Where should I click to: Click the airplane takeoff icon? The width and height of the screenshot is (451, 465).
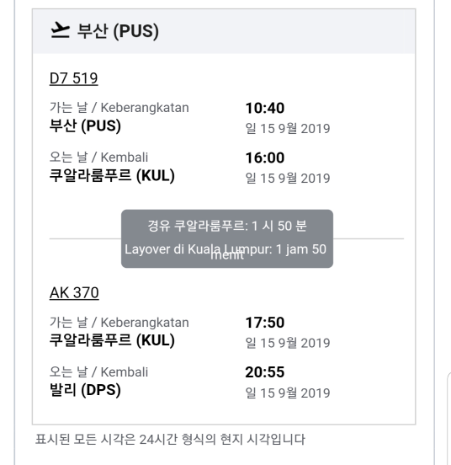pos(60,30)
